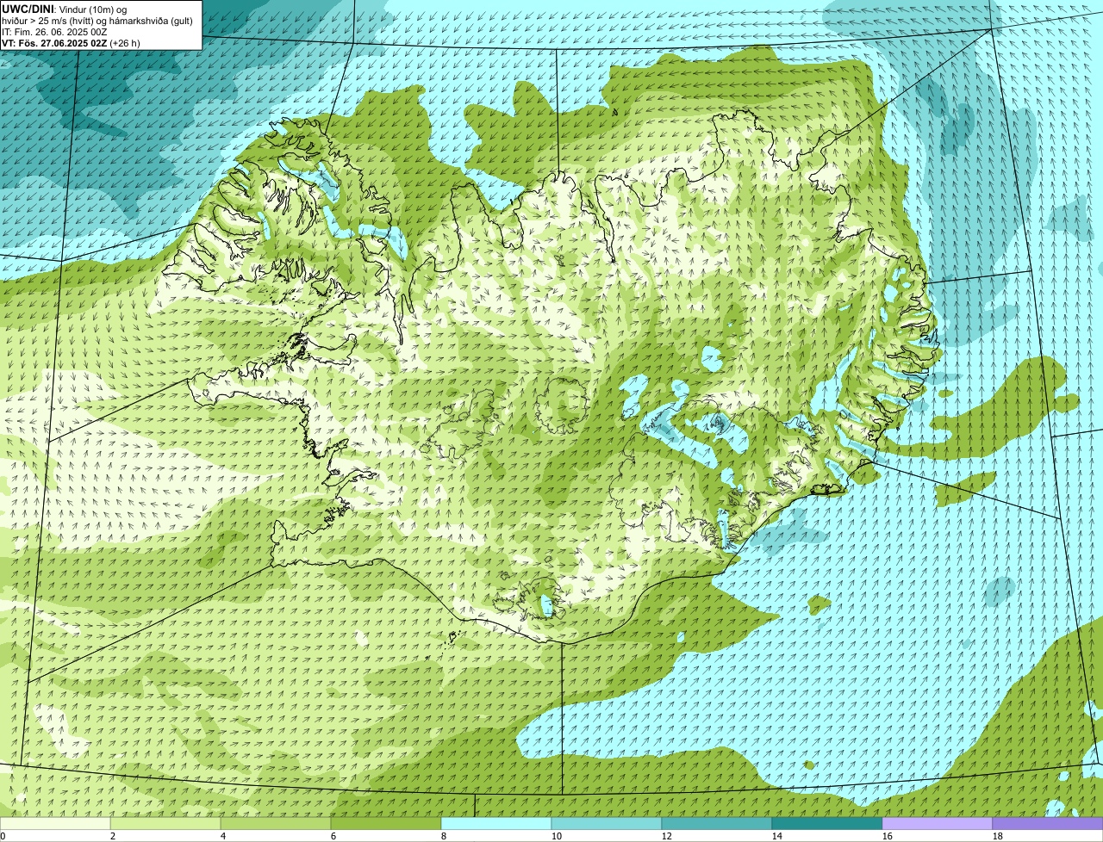Screen dimensions: 1103x842
Task: Click the 4–6 m/s green legend swatch
Action: (x=276, y=824)
